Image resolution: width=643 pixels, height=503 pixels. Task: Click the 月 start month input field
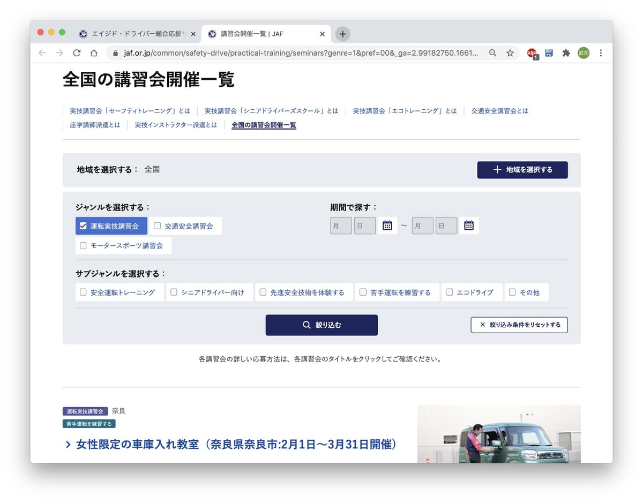[x=341, y=226]
